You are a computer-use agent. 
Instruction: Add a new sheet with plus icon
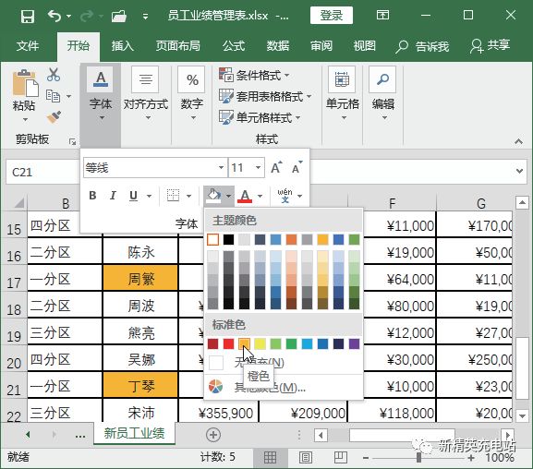coord(213,435)
